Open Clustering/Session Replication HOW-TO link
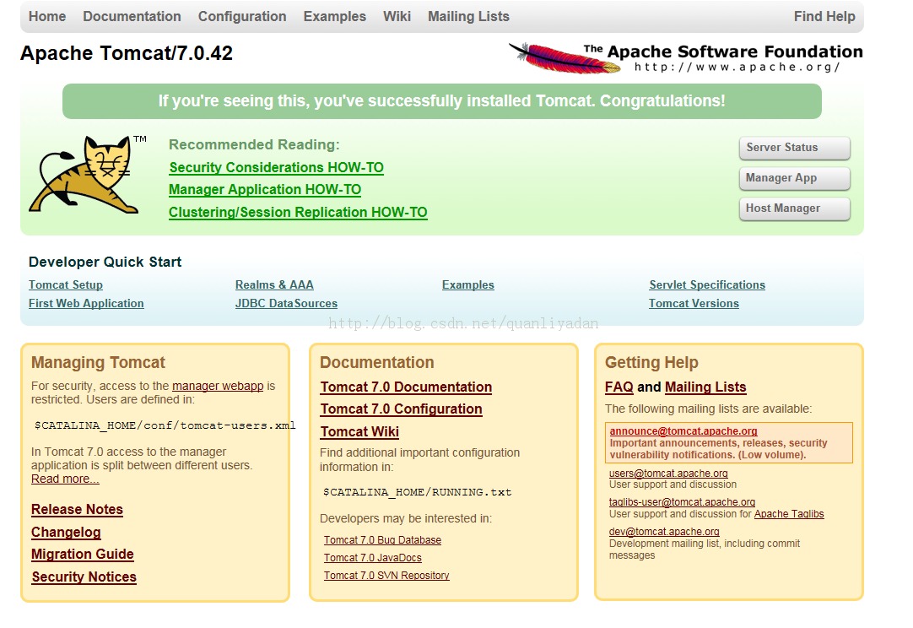Viewport: 913px width, 628px height. pos(298,213)
